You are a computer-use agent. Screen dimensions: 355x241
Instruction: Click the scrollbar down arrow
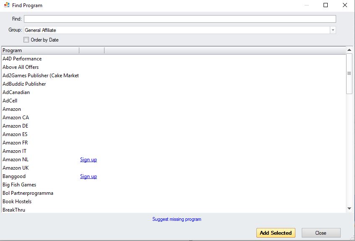coord(349,208)
